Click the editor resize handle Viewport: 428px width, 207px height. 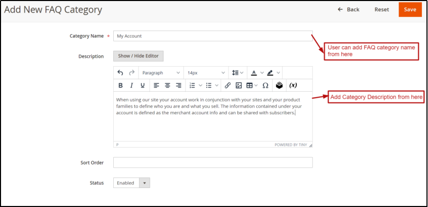point(310,146)
